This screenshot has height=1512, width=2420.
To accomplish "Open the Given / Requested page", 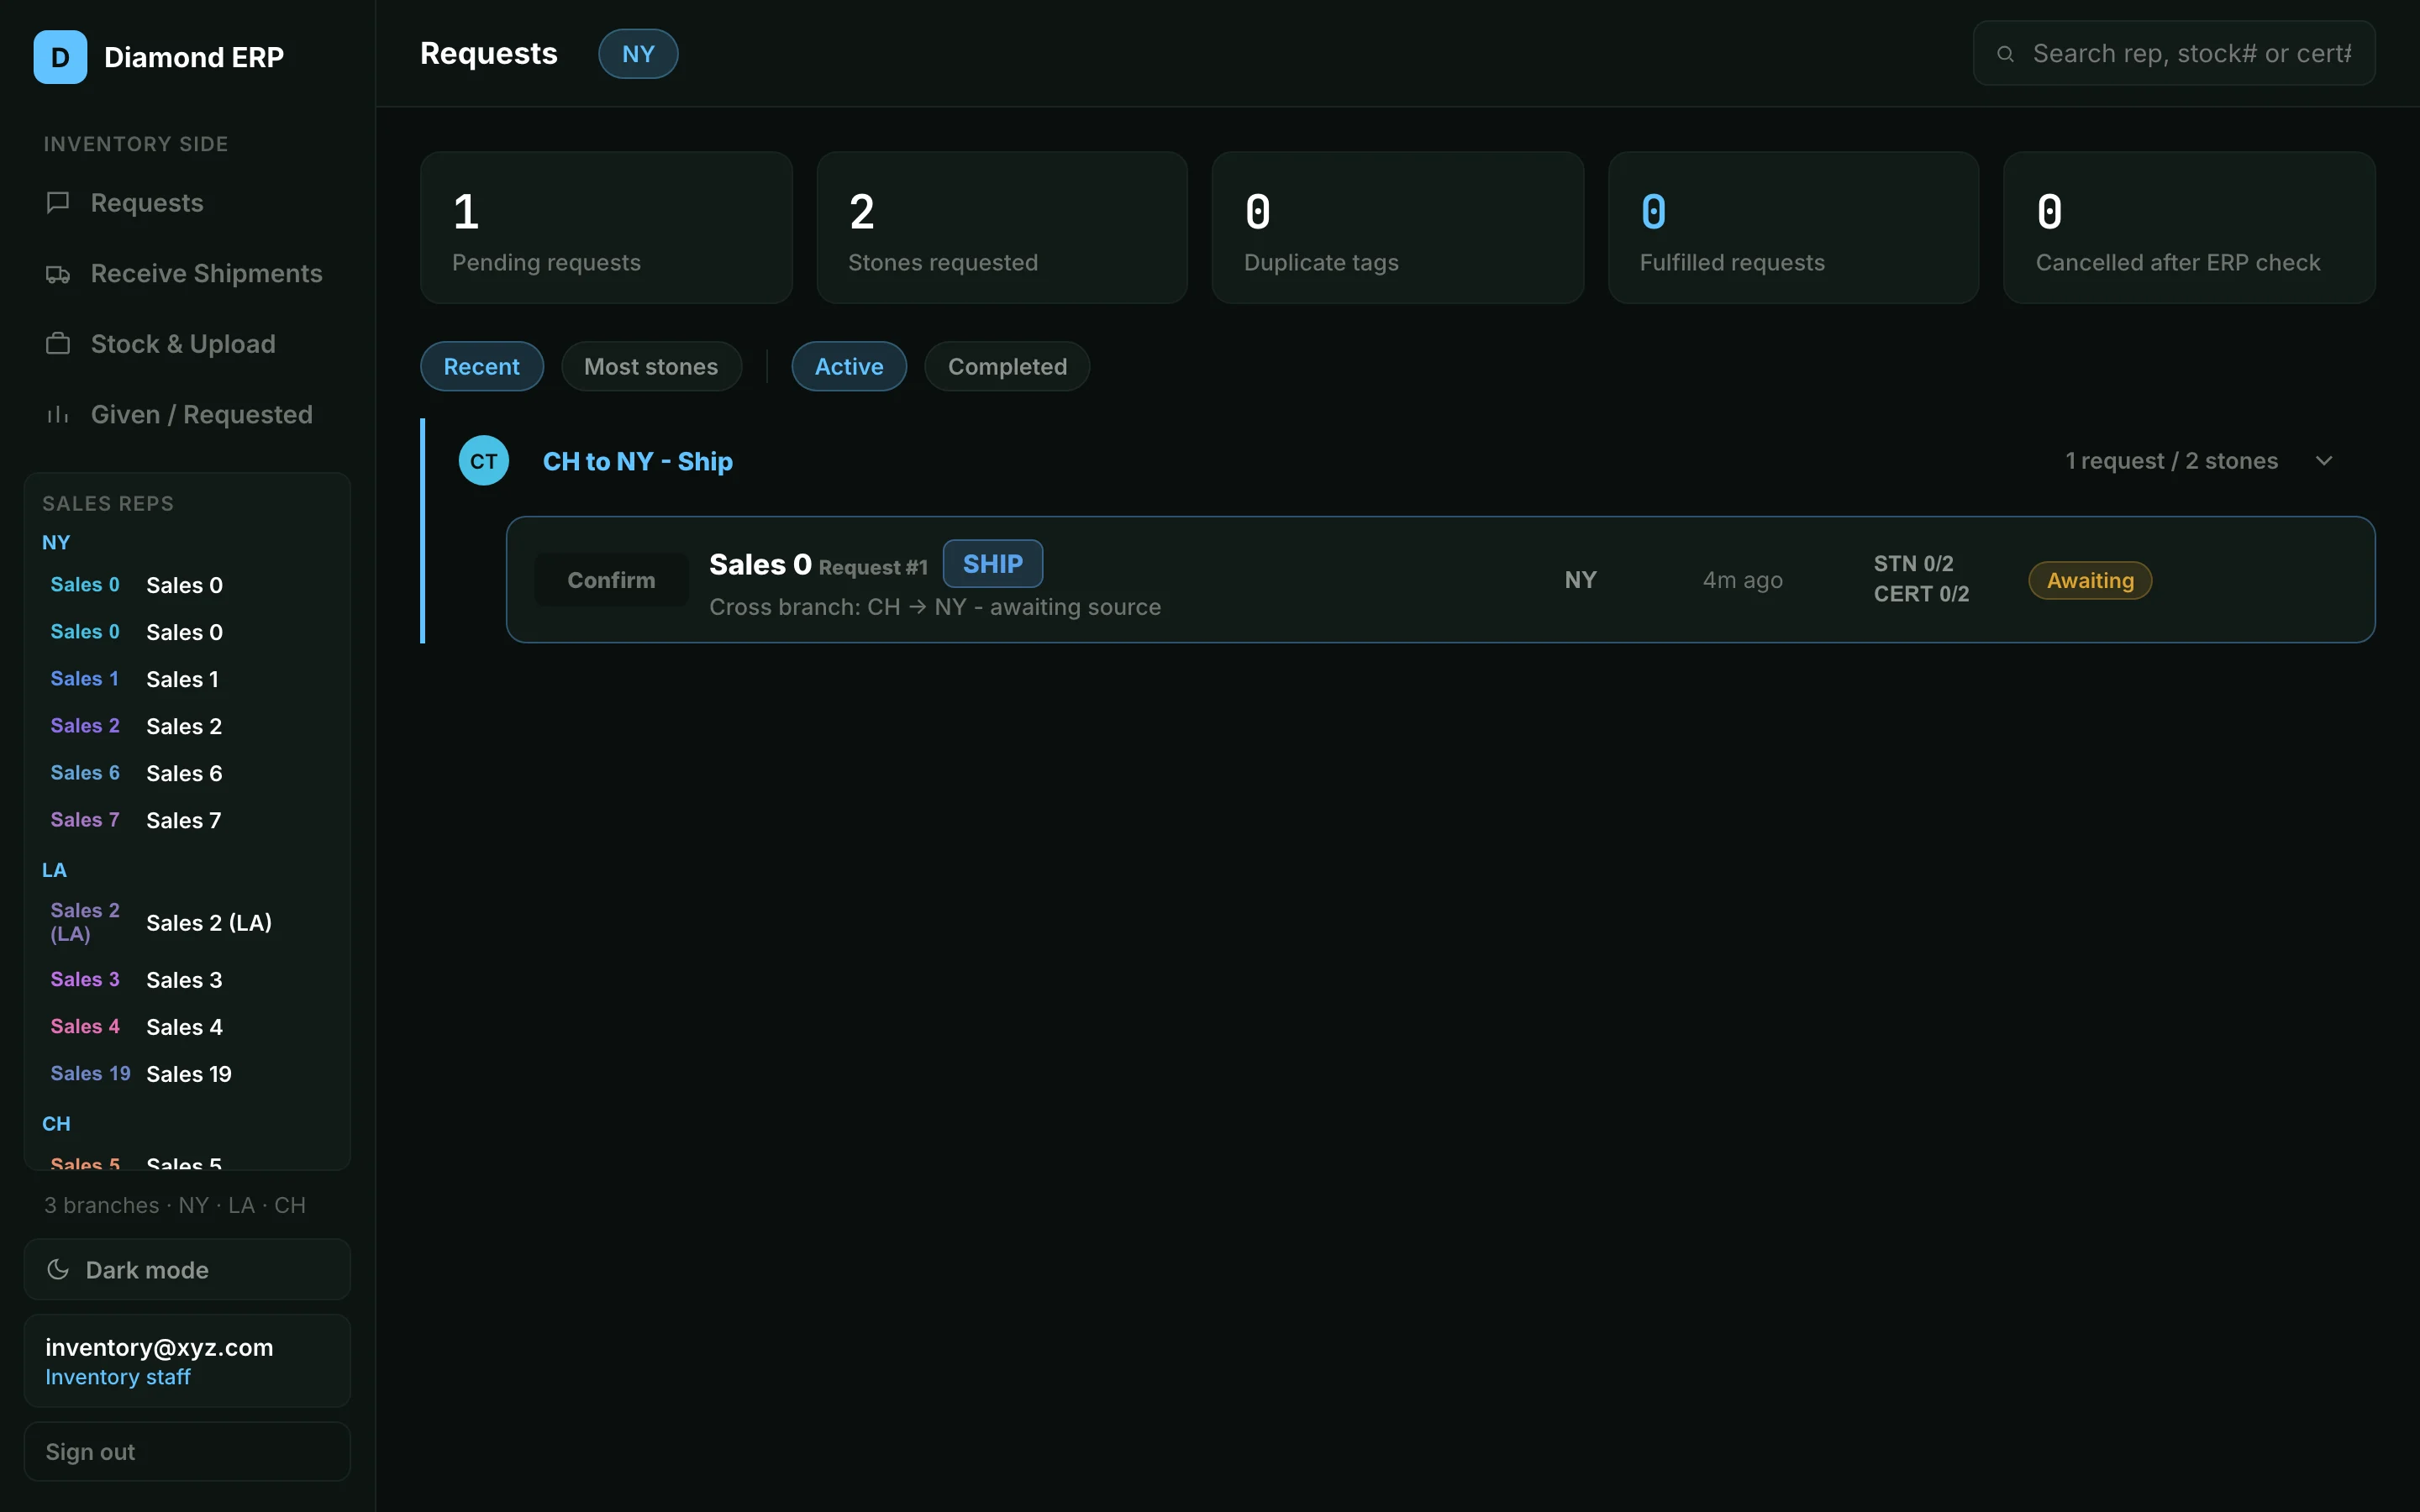I will point(187,415).
